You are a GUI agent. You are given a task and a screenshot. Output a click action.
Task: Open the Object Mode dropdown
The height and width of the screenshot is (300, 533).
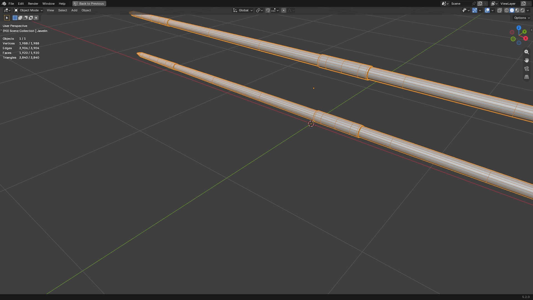pos(29,10)
